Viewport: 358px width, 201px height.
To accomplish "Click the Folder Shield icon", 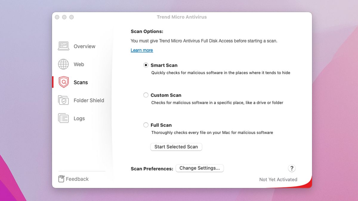I will (63, 100).
